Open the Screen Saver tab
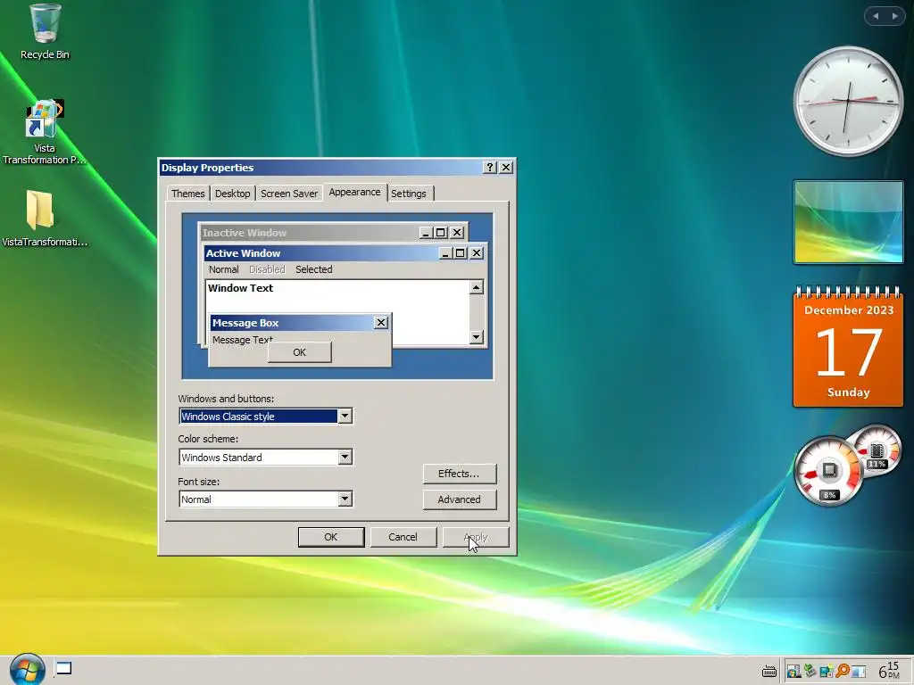 [289, 194]
